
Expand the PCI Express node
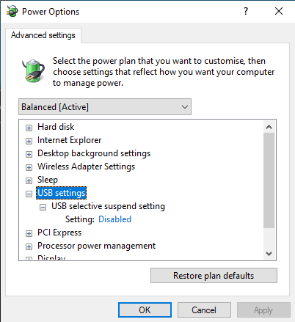(x=29, y=233)
